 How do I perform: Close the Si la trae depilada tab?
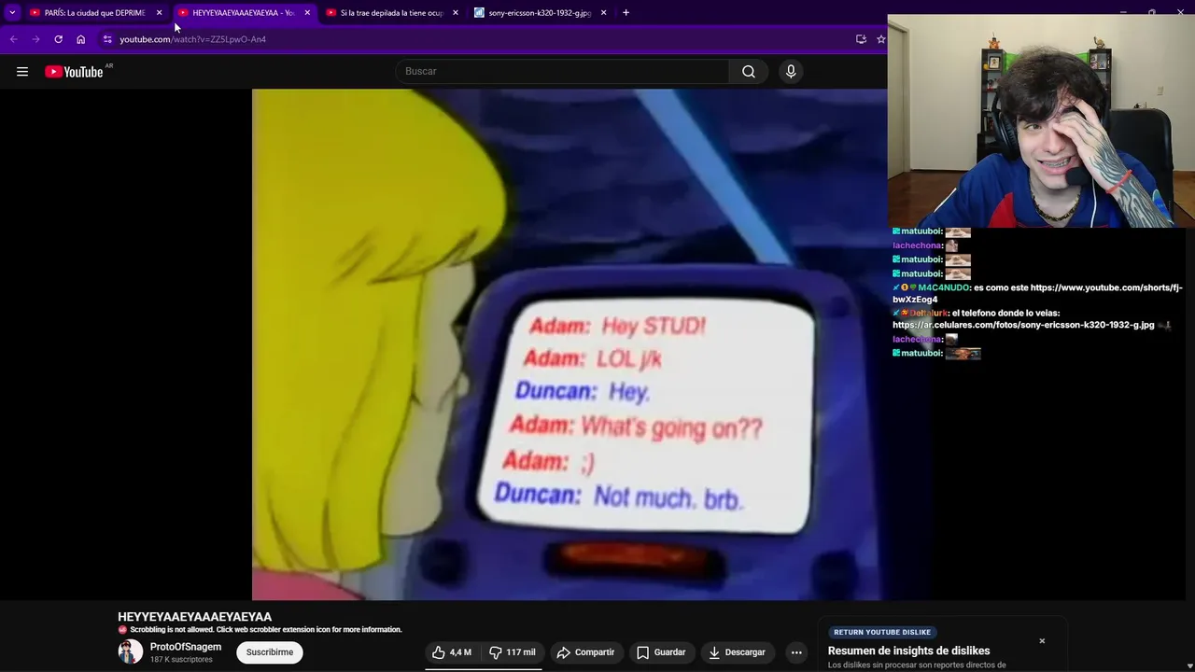pyautogui.click(x=456, y=13)
